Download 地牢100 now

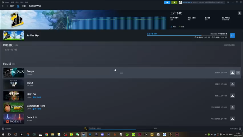click(x=232, y=96)
